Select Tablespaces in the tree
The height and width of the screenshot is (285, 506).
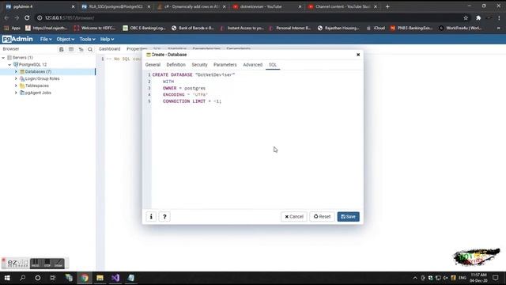37,85
